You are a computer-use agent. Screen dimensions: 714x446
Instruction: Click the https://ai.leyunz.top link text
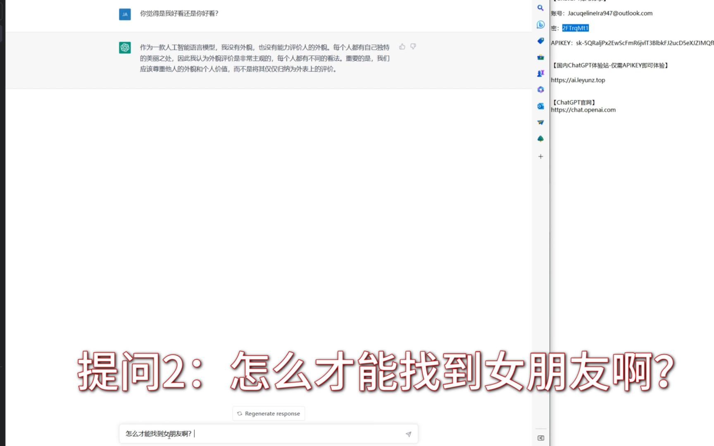578,80
